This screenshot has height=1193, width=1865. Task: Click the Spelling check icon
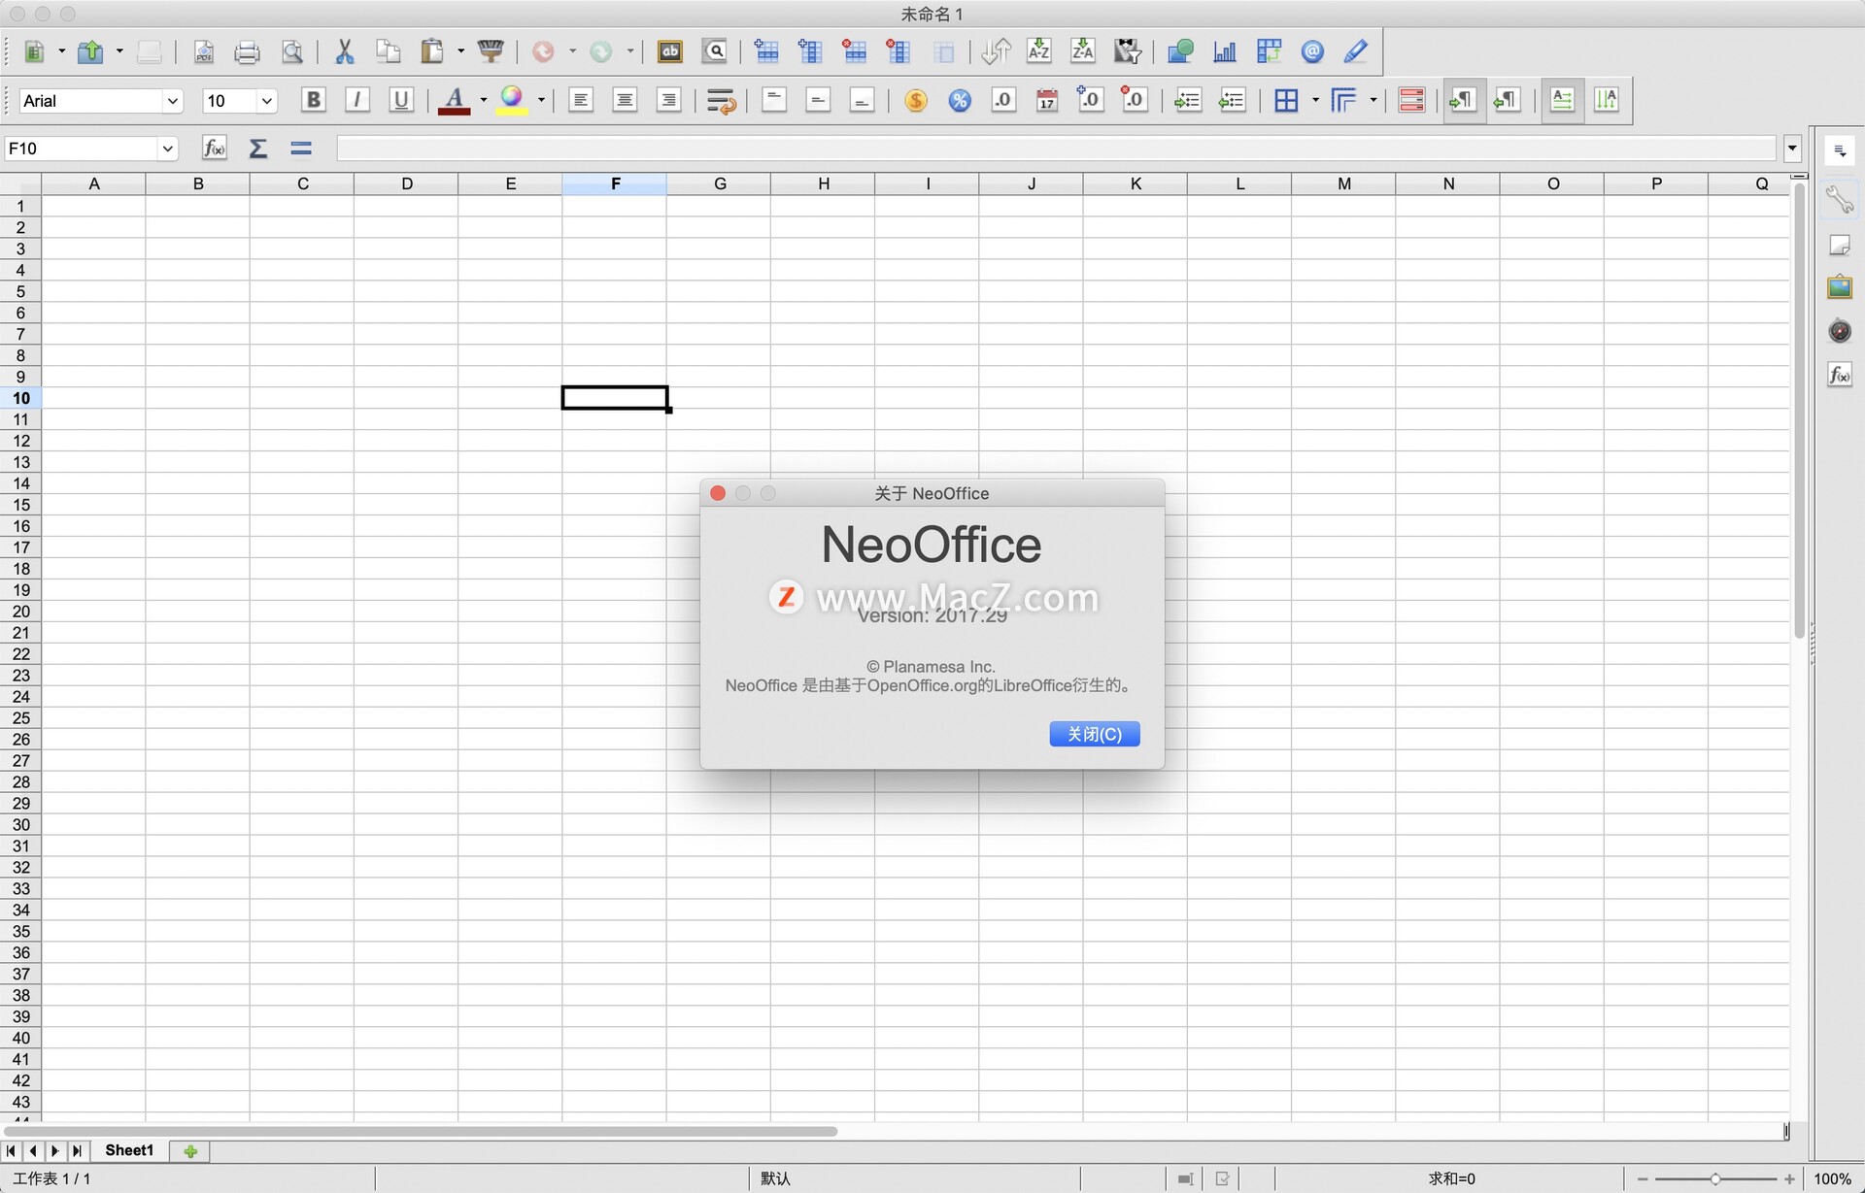669,51
